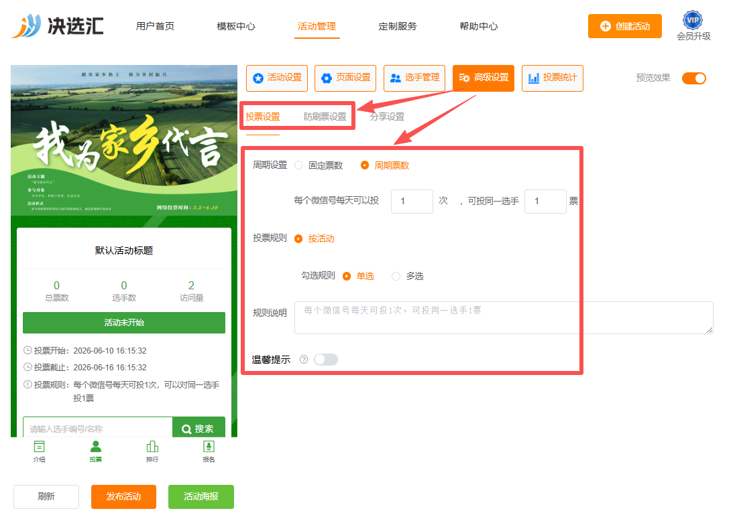Screen dimensions: 735x523
Task: Open the 页面设置 tab button
Action: click(345, 78)
